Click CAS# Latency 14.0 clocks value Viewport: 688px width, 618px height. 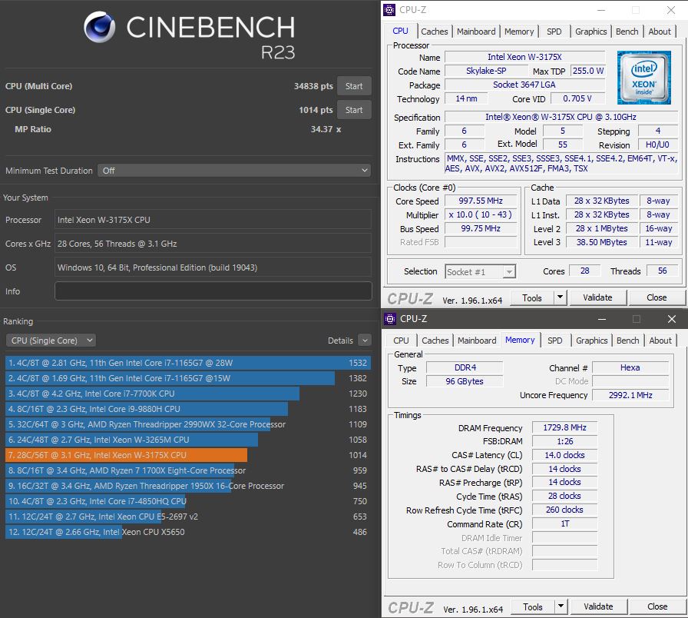564,455
